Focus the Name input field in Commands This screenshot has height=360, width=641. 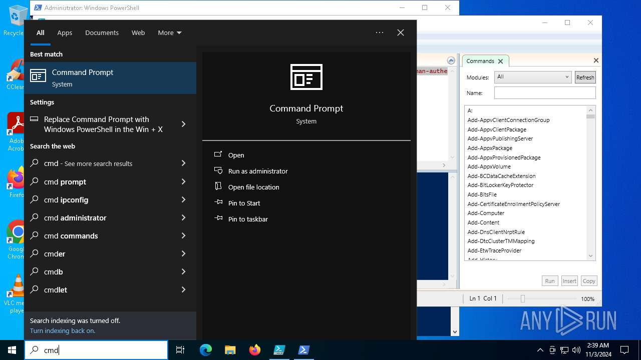tap(545, 93)
